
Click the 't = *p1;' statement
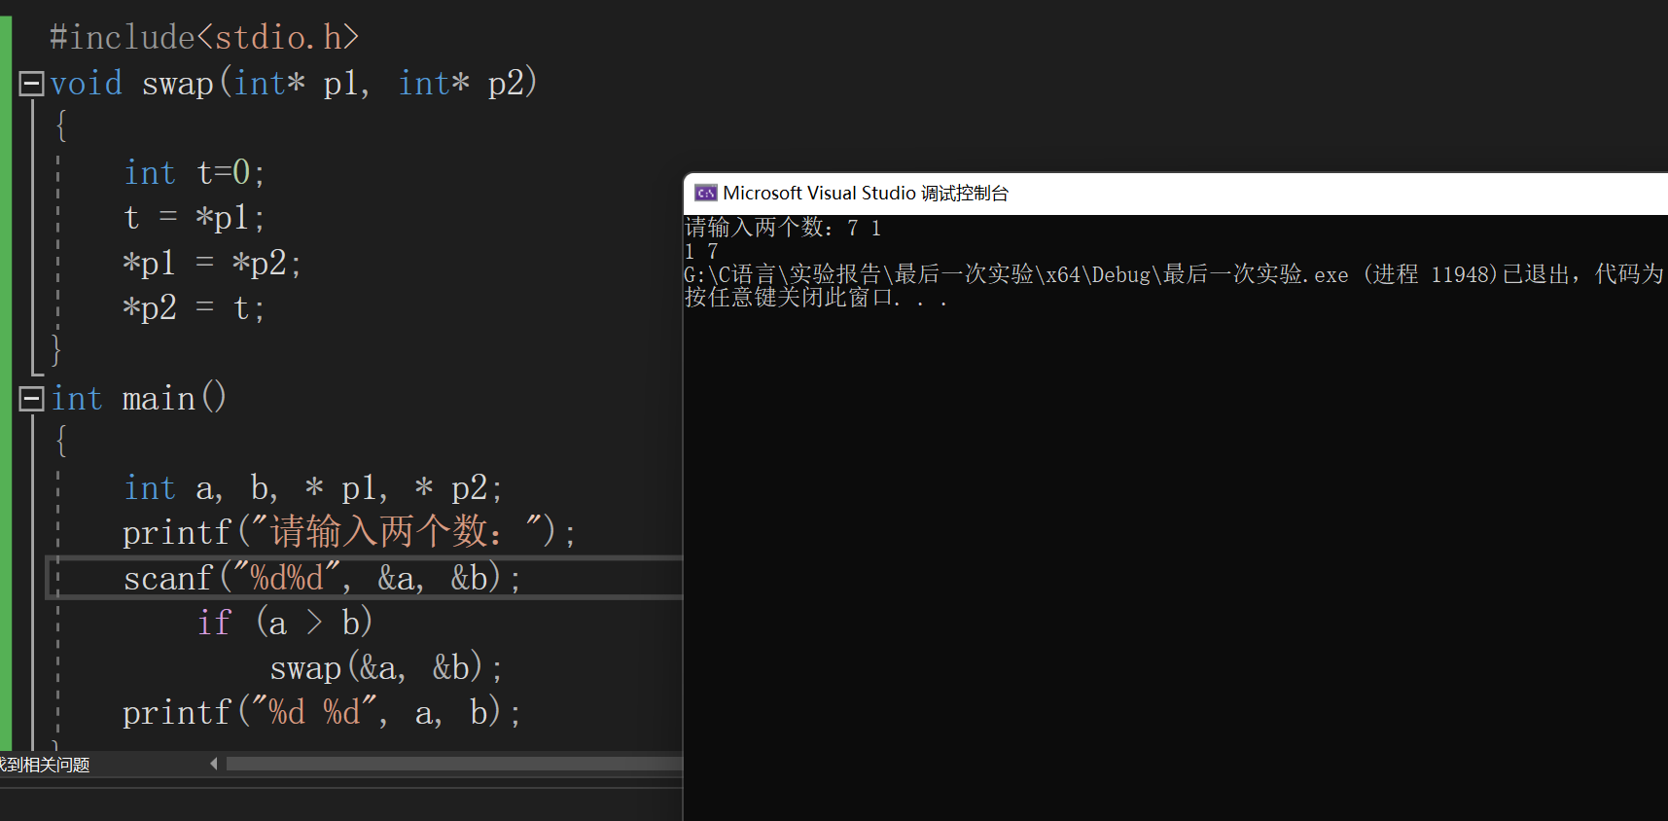click(194, 217)
